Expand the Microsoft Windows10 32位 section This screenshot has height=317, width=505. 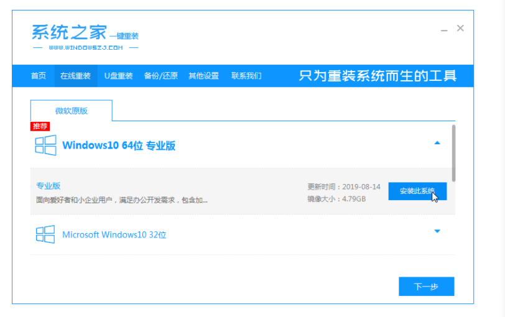(x=437, y=231)
